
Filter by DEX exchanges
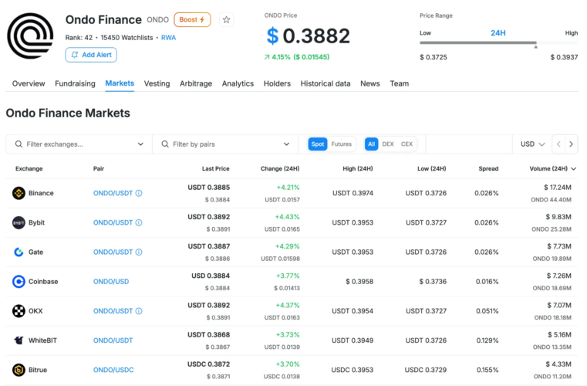point(388,144)
